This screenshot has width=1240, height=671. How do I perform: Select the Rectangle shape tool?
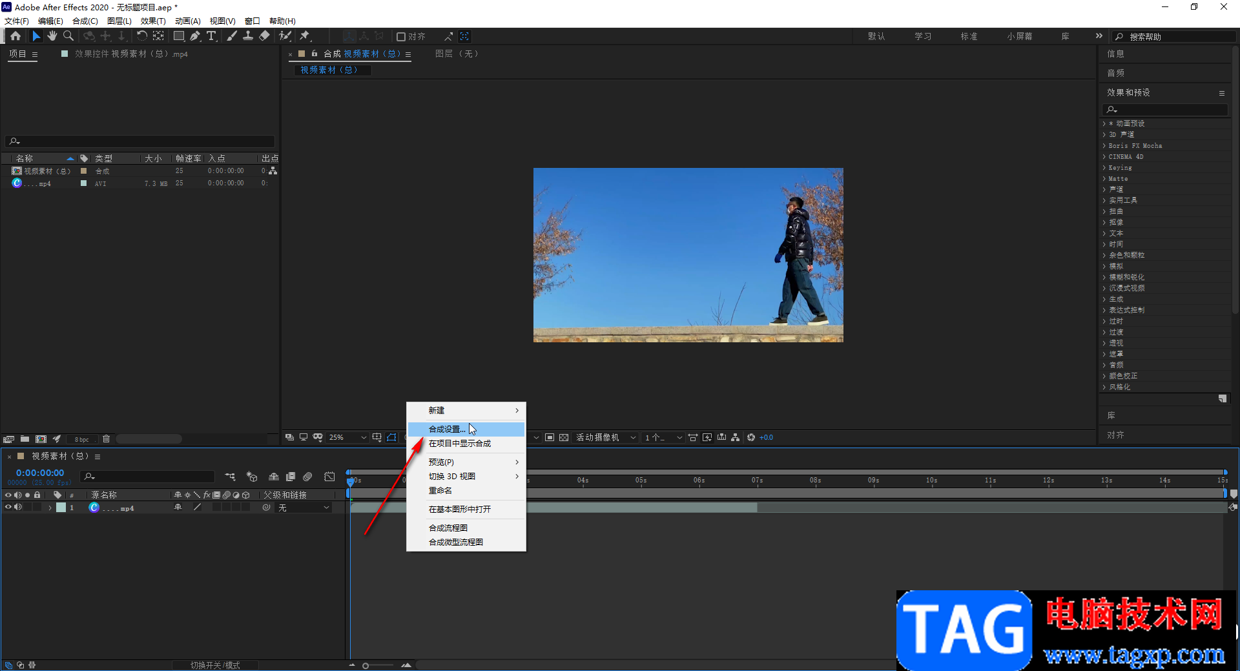pyautogui.click(x=179, y=36)
